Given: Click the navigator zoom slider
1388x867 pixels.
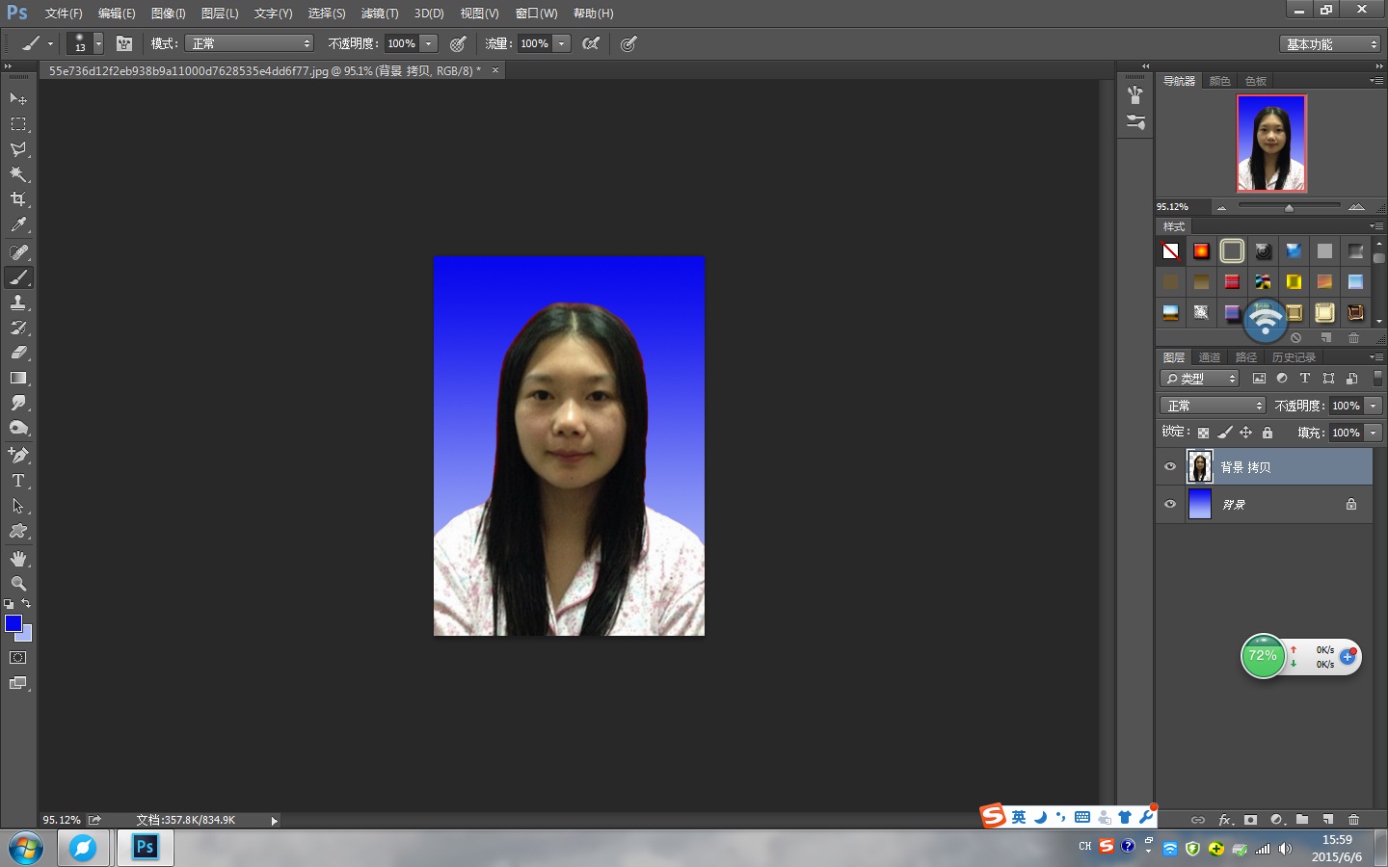Looking at the screenshot, I should 1290,206.
